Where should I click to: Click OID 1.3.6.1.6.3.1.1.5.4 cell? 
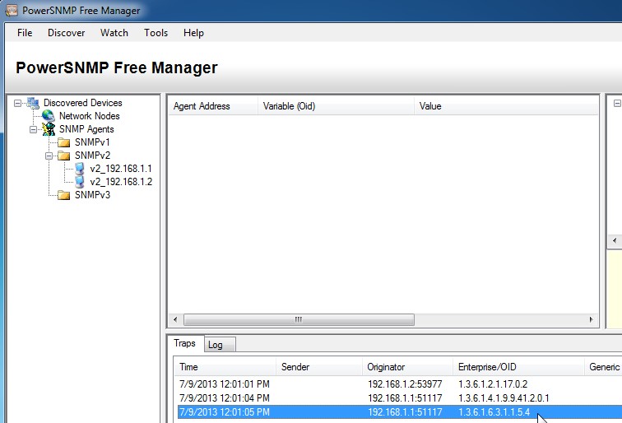tap(494, 411)
